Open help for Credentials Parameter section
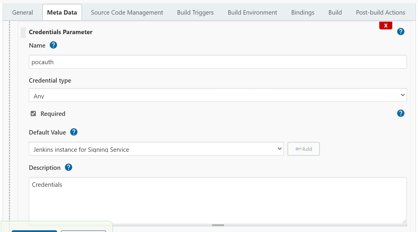 (x=400, y=32)
